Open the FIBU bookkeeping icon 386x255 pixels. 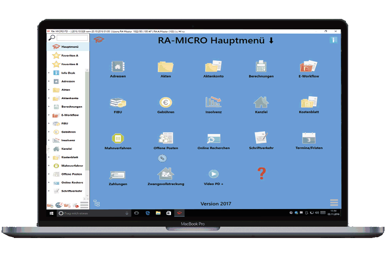118,102
